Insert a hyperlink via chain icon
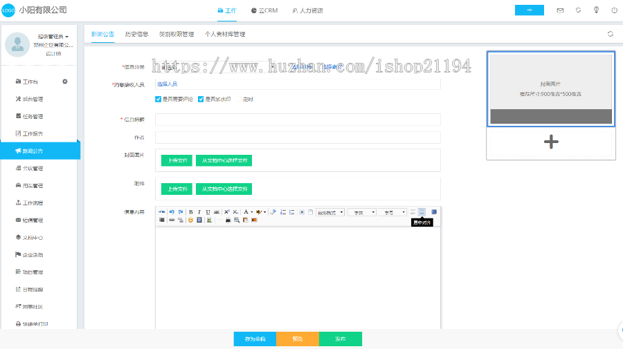This screenshot has width=623, height=349. [x=172, y=220]
